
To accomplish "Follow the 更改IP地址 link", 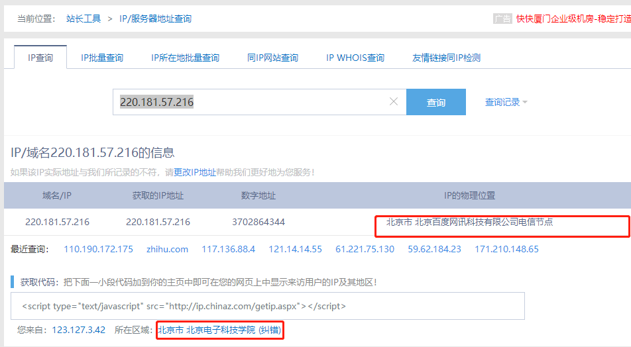I will tap(195, 172).
